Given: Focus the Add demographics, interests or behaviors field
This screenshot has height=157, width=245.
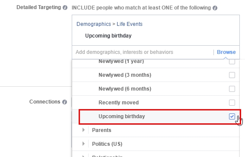Looking at the screenshot, I should (143, 52).
